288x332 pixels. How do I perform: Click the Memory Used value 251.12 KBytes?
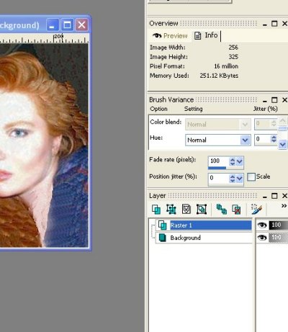click(x=219, y=76)
